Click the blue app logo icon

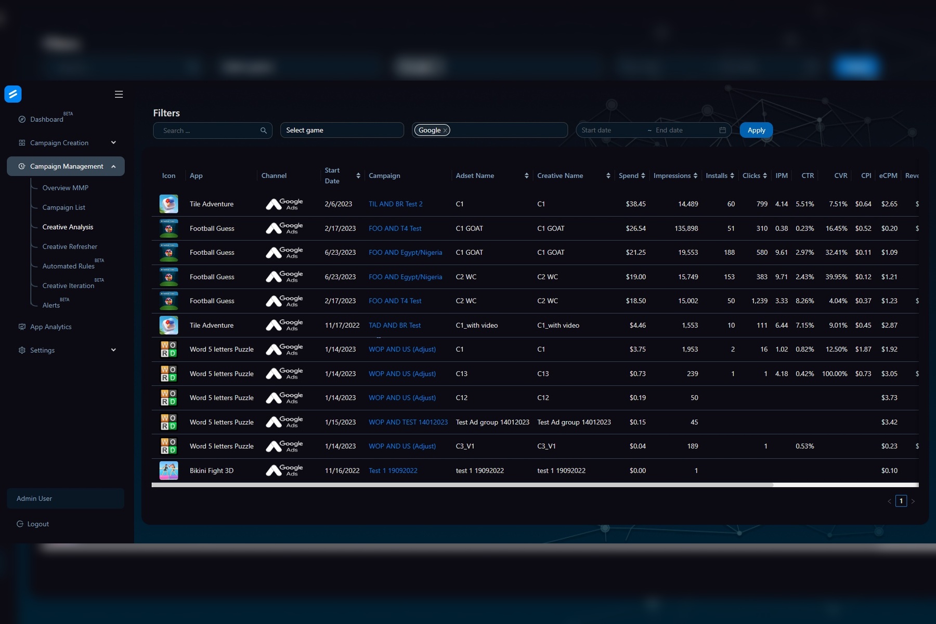pyautogui.click(x=13, y=94)
